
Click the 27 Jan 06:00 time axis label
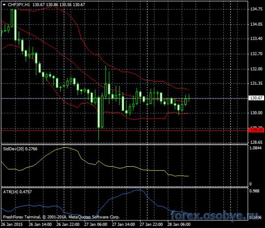[x=96, y=224]
